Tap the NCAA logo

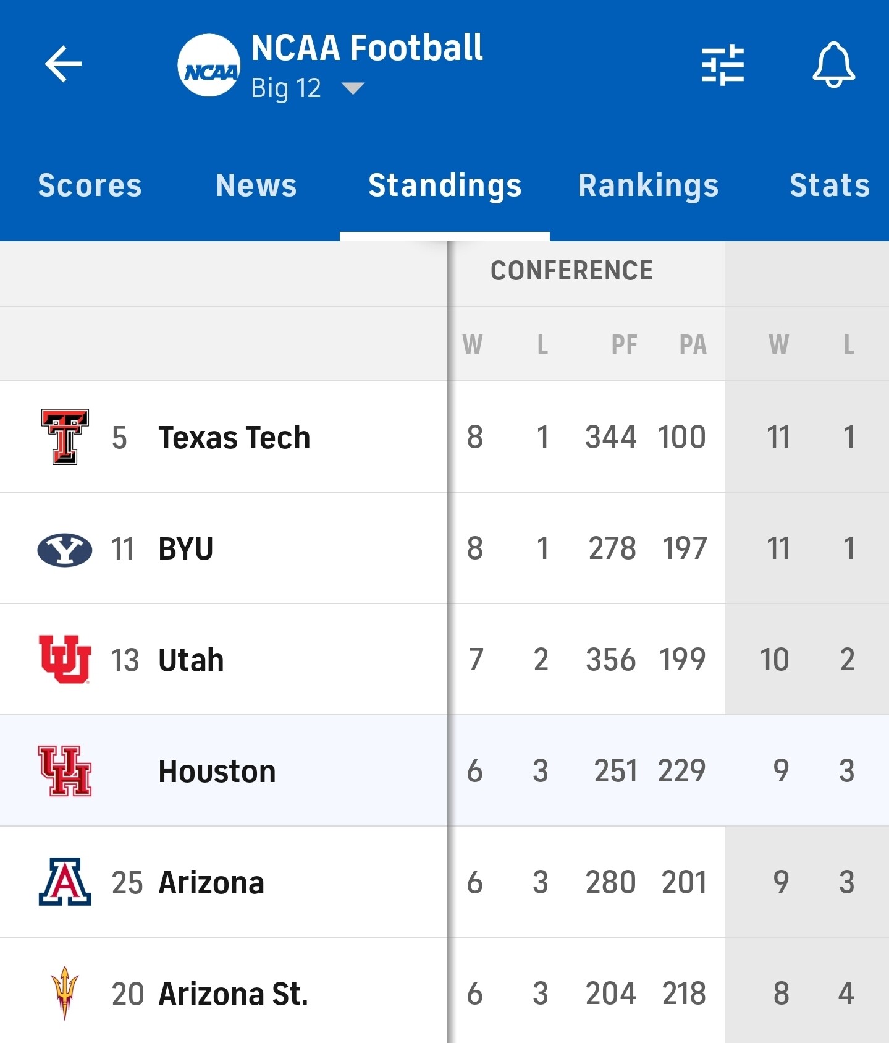pos(209,66)
